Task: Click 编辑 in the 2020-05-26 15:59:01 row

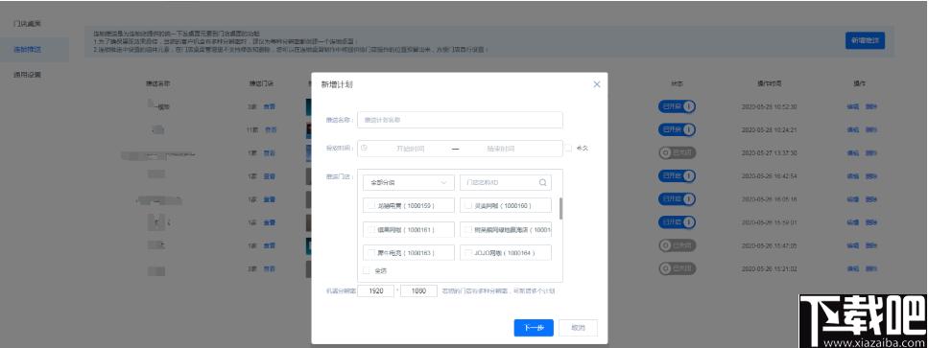Action: [x=852, y=222]
